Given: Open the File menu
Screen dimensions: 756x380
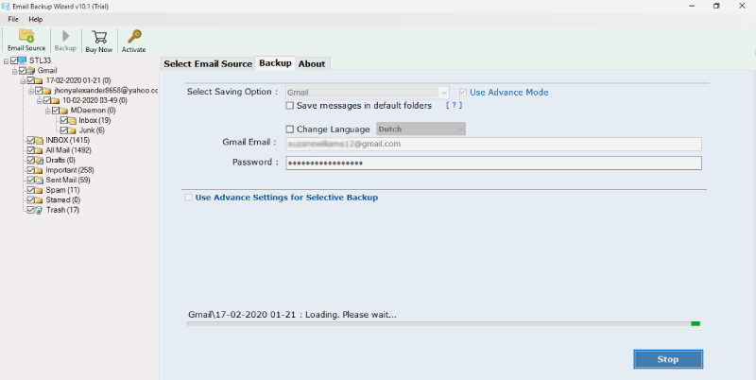Looking at the screenshot, I should [13, 19].
